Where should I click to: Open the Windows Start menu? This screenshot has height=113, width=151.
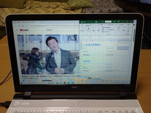point(22,83)
